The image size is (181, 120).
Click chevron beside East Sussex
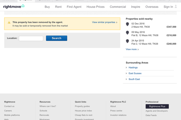coord(126,73)
